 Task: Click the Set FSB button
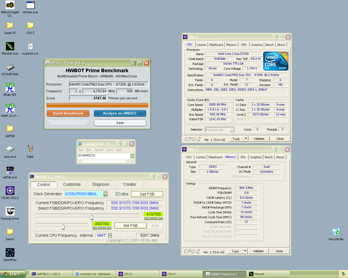tap(130, 226)
